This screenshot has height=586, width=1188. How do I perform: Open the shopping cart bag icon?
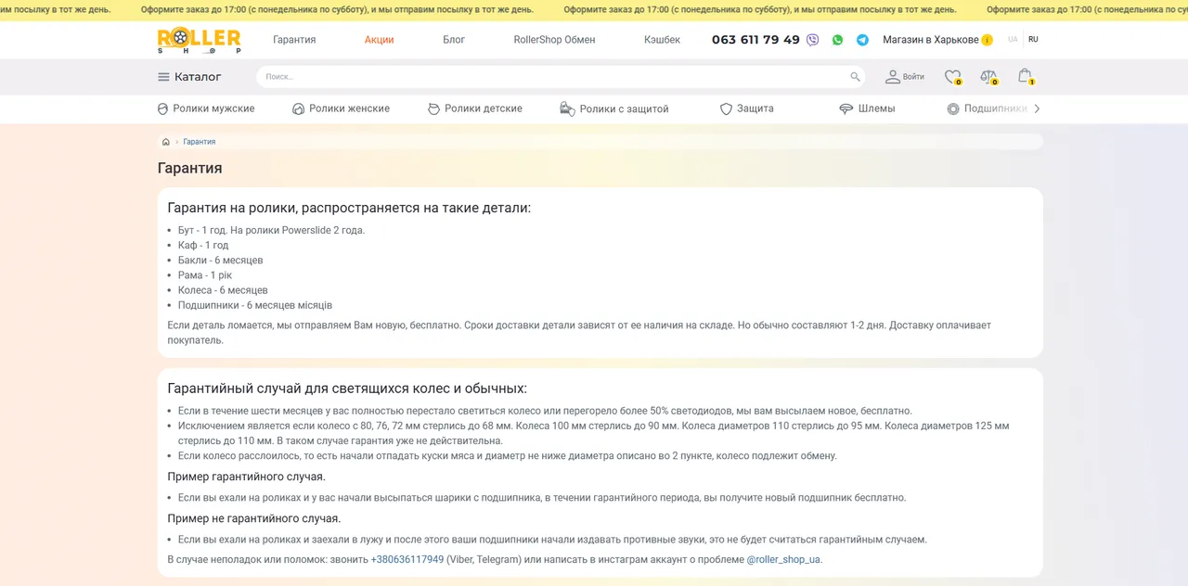tap(1025, 76)
